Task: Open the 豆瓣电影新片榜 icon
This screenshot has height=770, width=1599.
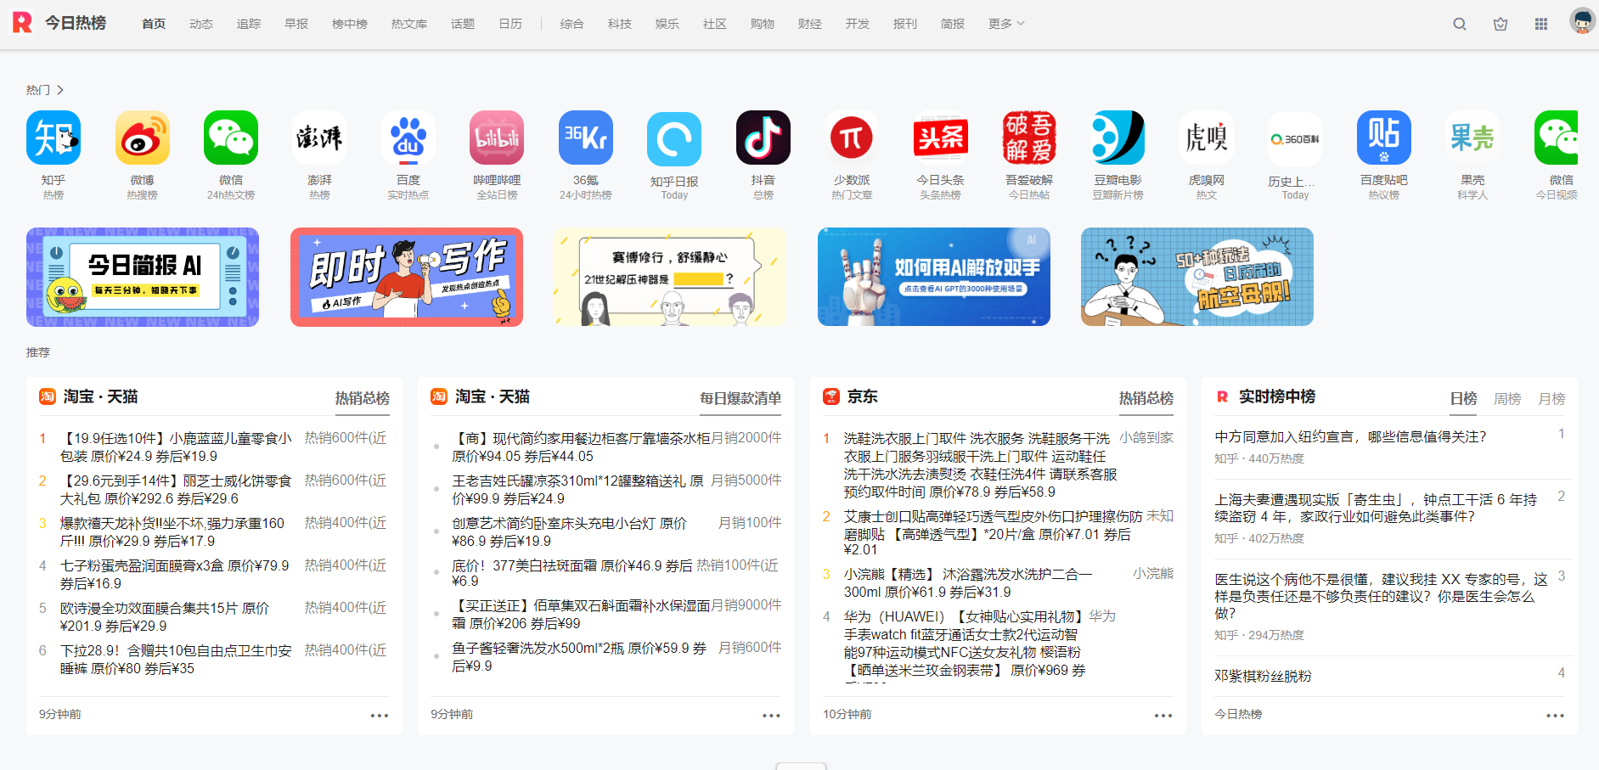Action: [1118, 137]
